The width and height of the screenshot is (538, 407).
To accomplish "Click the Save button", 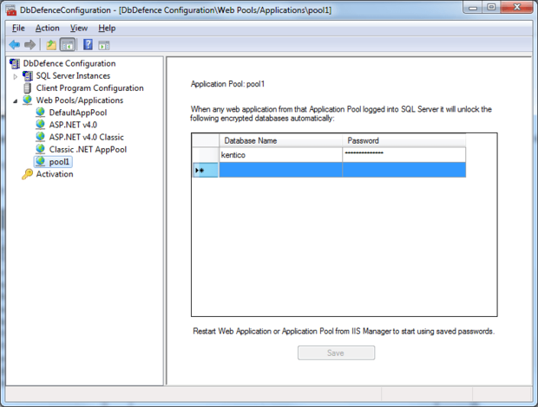I will (x=336, y=353).
